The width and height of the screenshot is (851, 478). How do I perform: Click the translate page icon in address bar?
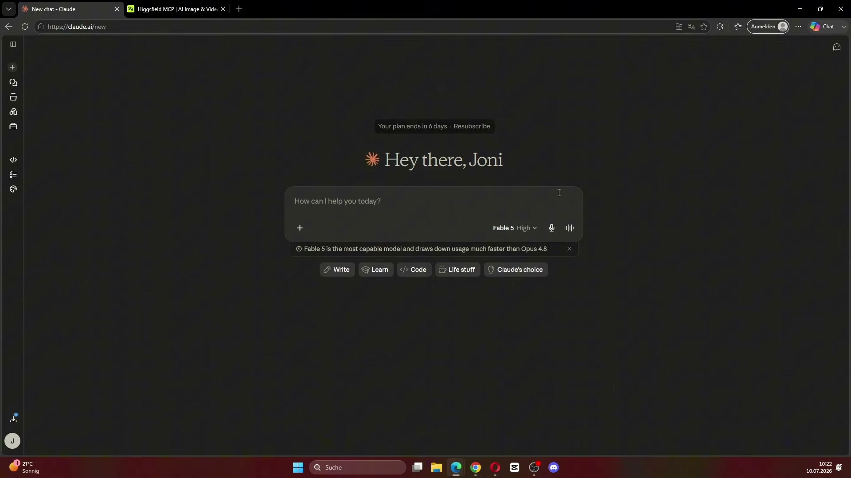tap(691, 27)
